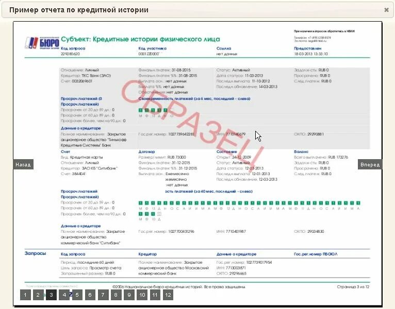Navigate to page 10
This screenshot has height=309, width=395.
click(x=142, y=295)
